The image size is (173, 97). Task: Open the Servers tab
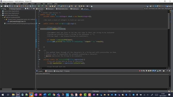pyautogui.click(x=66, y=71)
